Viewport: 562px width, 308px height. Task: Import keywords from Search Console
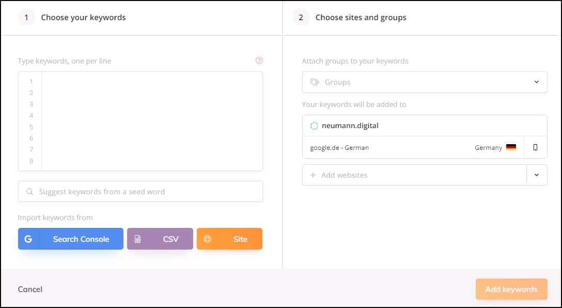(71, 239)
